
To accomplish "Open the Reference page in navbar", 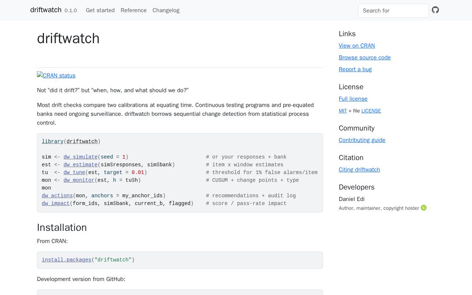I will pyautogui.click(x=133, y=10).
